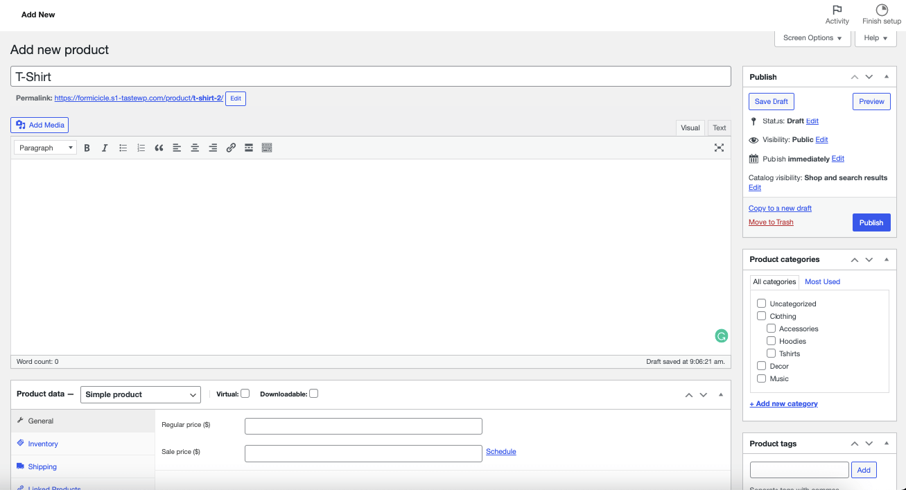Screen dimensions: 906x490
Task: Insert a bulleted list
Action: (123, 148)
